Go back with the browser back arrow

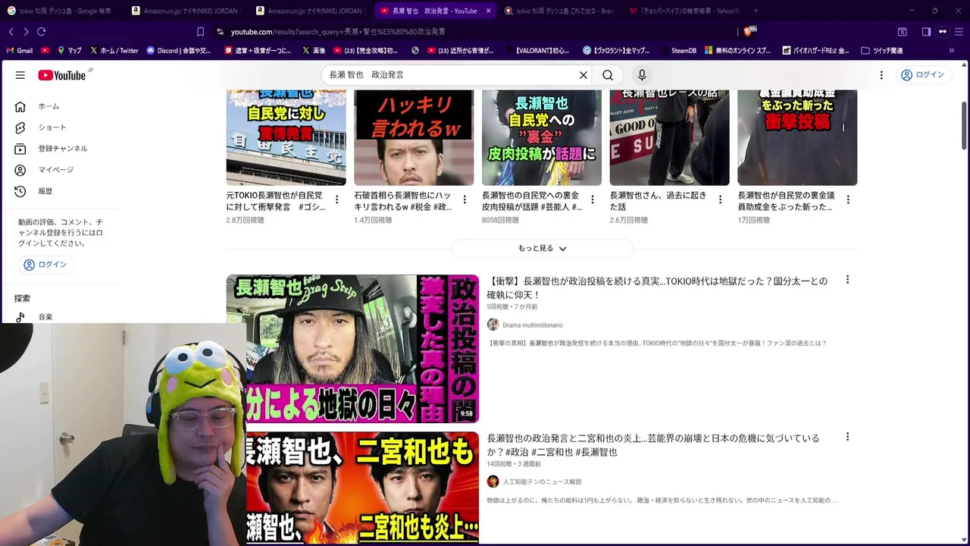(x=11, y=32)
